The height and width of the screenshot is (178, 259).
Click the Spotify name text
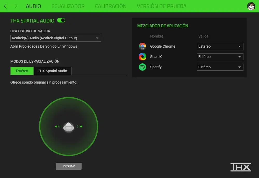tap(156, 67)
